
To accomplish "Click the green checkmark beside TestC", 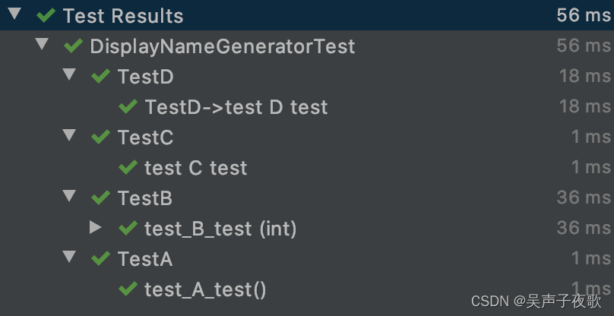I will click(x=100, y=137).
